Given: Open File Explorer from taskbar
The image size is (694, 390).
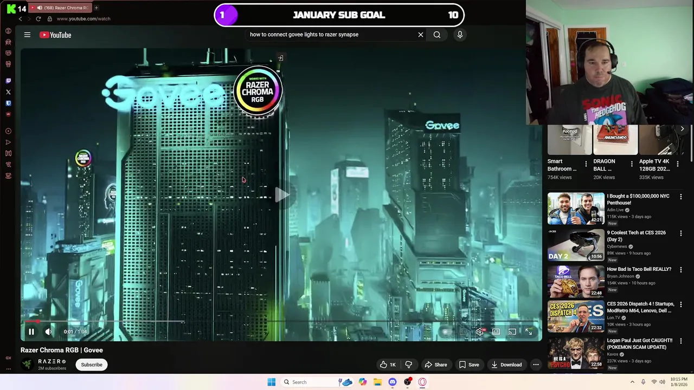Looking at the screenshot, I should pos(377,382).
